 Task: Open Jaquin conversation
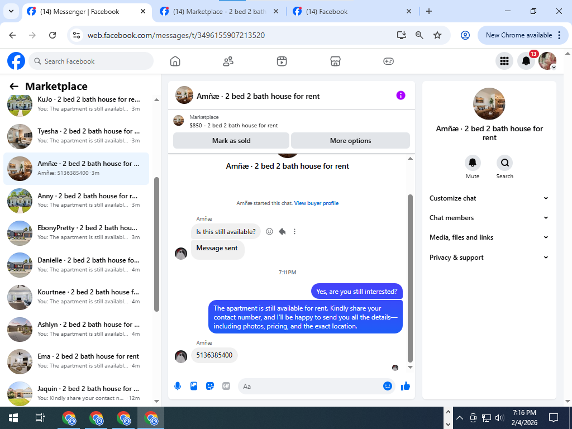76,393
